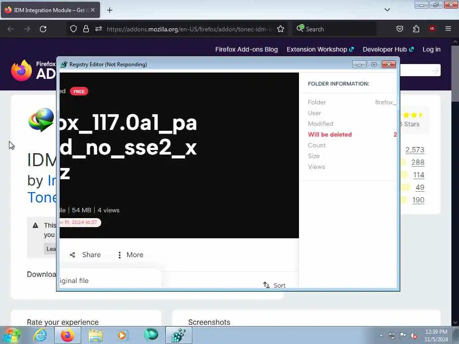Click the Folder row in folder information

click(x=352, y=103)
